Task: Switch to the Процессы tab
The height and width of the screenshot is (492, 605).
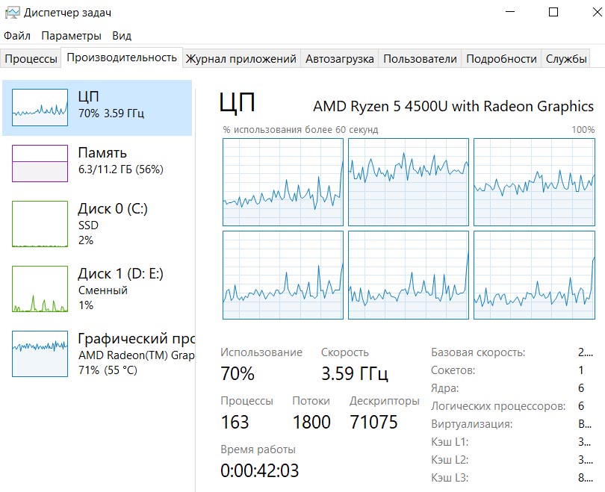Action: pos(31,59)
